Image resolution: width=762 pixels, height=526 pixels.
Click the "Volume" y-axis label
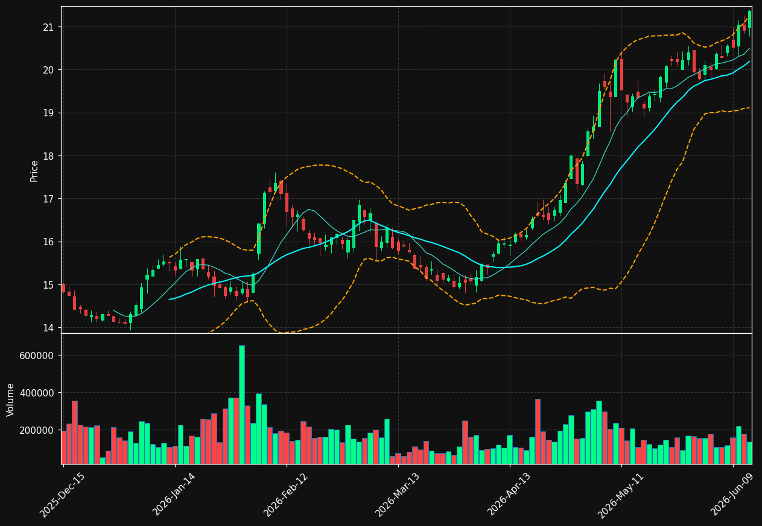[x=11, y=399]
